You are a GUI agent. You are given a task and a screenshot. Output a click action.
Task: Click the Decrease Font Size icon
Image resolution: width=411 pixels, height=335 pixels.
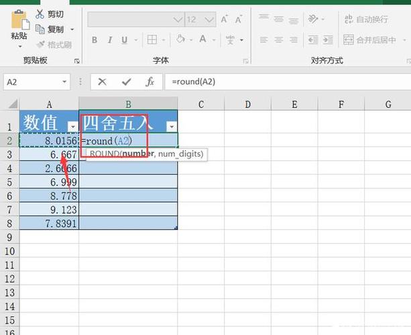pos(238,19)
